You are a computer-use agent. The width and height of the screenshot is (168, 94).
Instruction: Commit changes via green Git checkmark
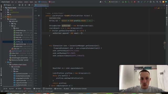click(145, 2)
